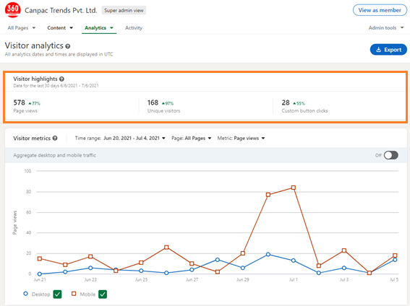
Task: Click the 168 Unique visitors statistic
Action: (163, 106)
